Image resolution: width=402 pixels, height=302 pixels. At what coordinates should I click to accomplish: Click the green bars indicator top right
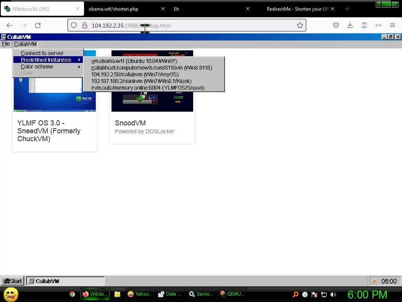tap(387, 4)
